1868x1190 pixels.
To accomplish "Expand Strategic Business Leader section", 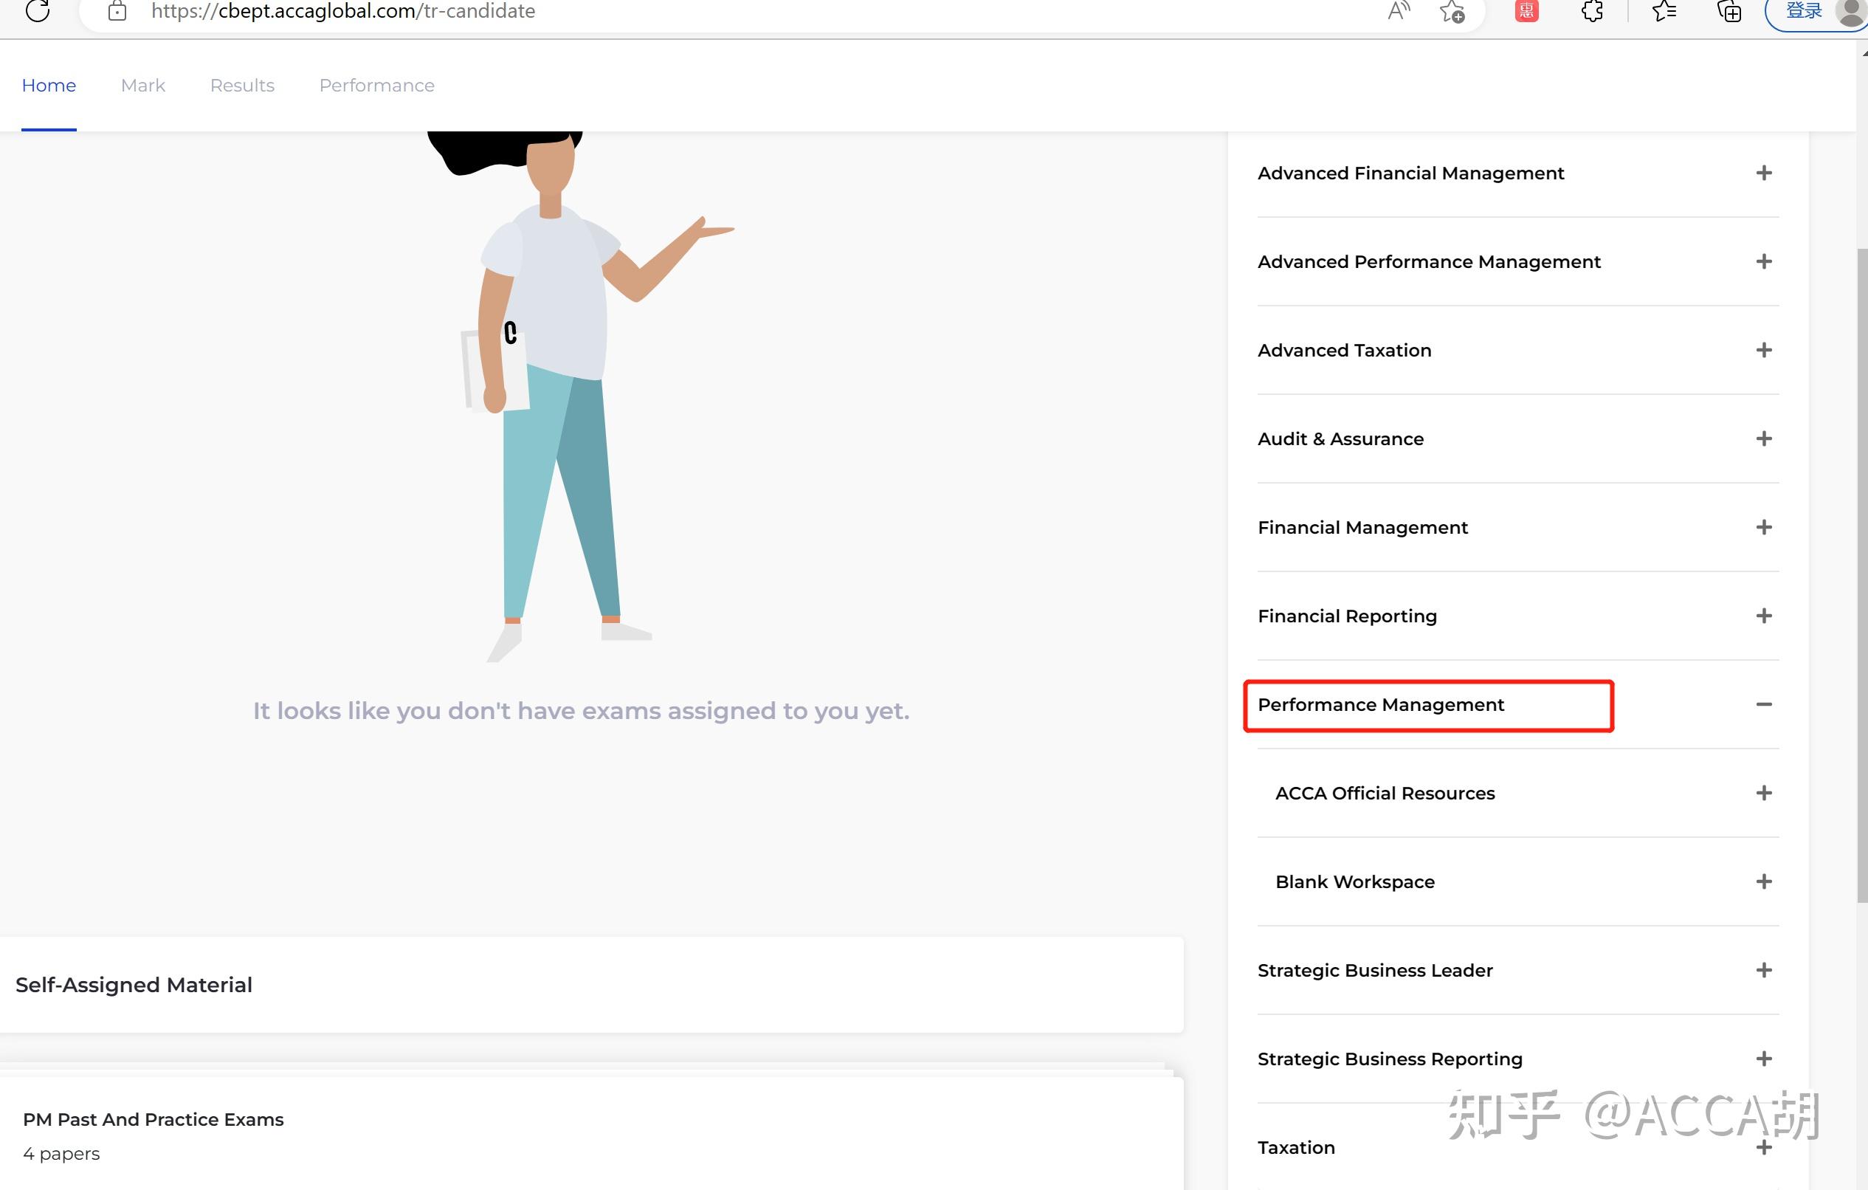I will (1763, 971).
